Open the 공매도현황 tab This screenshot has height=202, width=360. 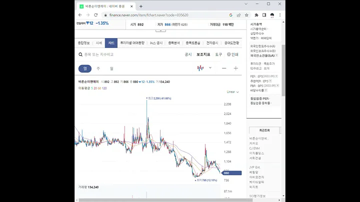(231, 43)
